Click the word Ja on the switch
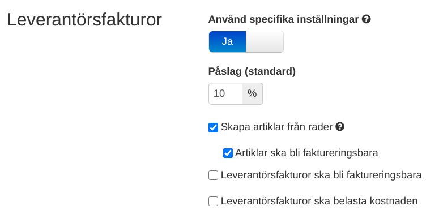The width and height of the screenshot is (439, 218). click(227, 41)
